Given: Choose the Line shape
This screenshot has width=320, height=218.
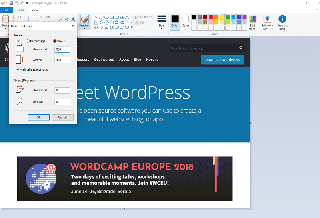Looking at the screenshot, I should [96, 17].
